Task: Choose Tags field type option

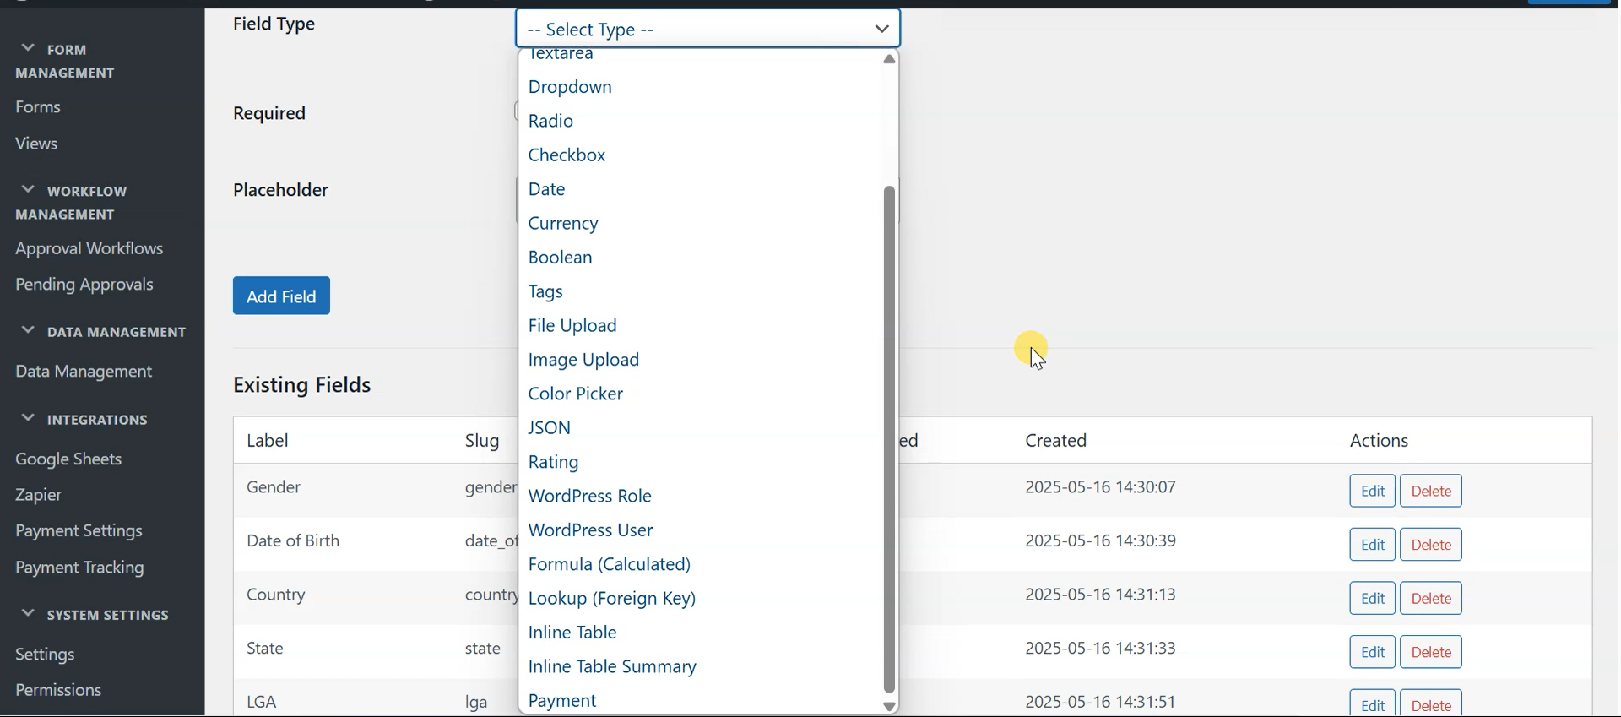Action: tap(699, 291)
